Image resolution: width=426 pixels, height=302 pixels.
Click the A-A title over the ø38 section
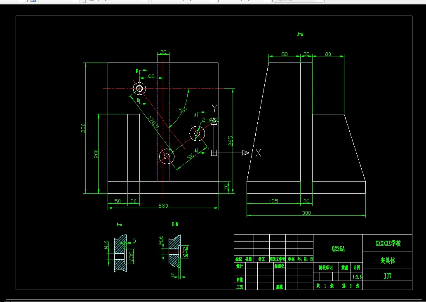tap(119, 225)
